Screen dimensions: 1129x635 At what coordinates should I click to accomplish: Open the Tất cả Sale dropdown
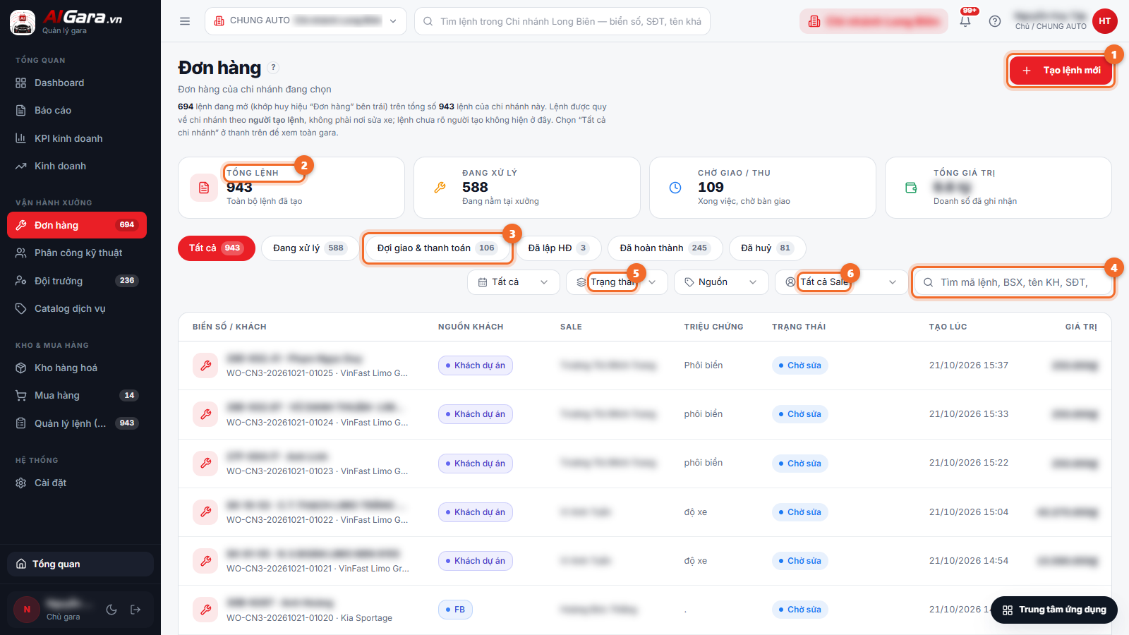point(841,282)
